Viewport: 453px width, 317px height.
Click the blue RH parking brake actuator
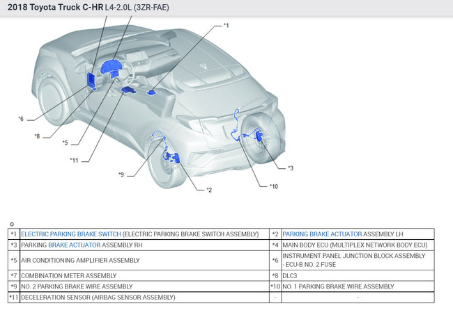point(259,136)
